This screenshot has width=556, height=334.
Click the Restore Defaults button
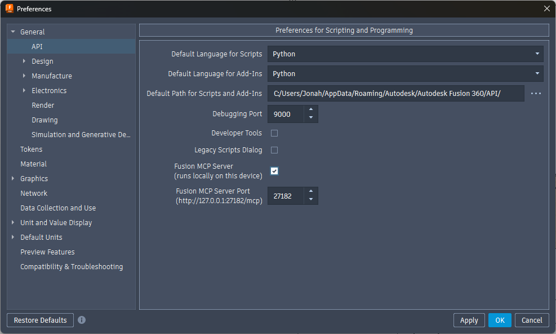click(x=40, y=320)
